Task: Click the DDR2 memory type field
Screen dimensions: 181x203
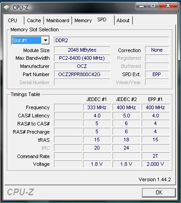Action: click(111, 40)
